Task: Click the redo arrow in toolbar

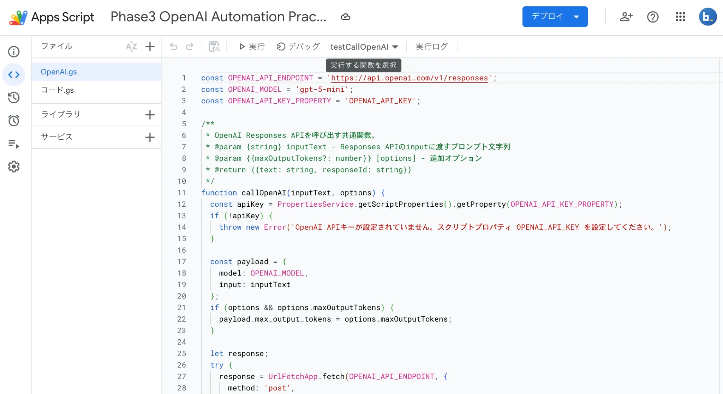Action: (x=190, y=47)
